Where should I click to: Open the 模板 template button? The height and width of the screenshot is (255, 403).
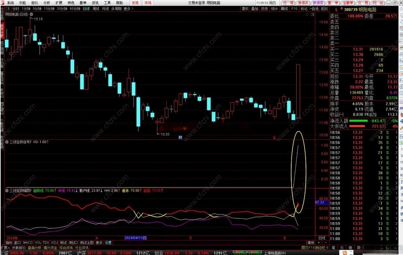[x=311, y=243]
